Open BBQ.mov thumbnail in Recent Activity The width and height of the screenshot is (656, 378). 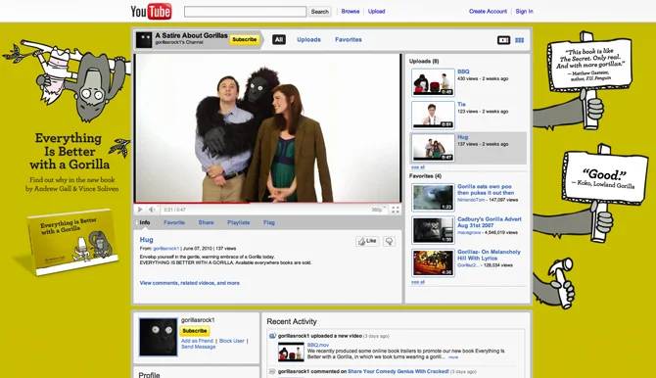[x=291, y=352]
